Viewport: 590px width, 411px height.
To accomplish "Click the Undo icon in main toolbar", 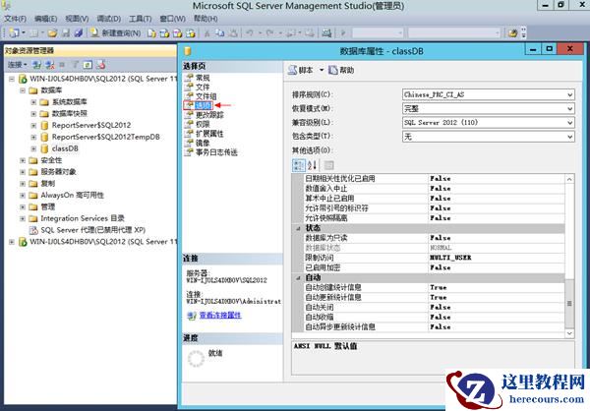I will (x=249, y=33).
